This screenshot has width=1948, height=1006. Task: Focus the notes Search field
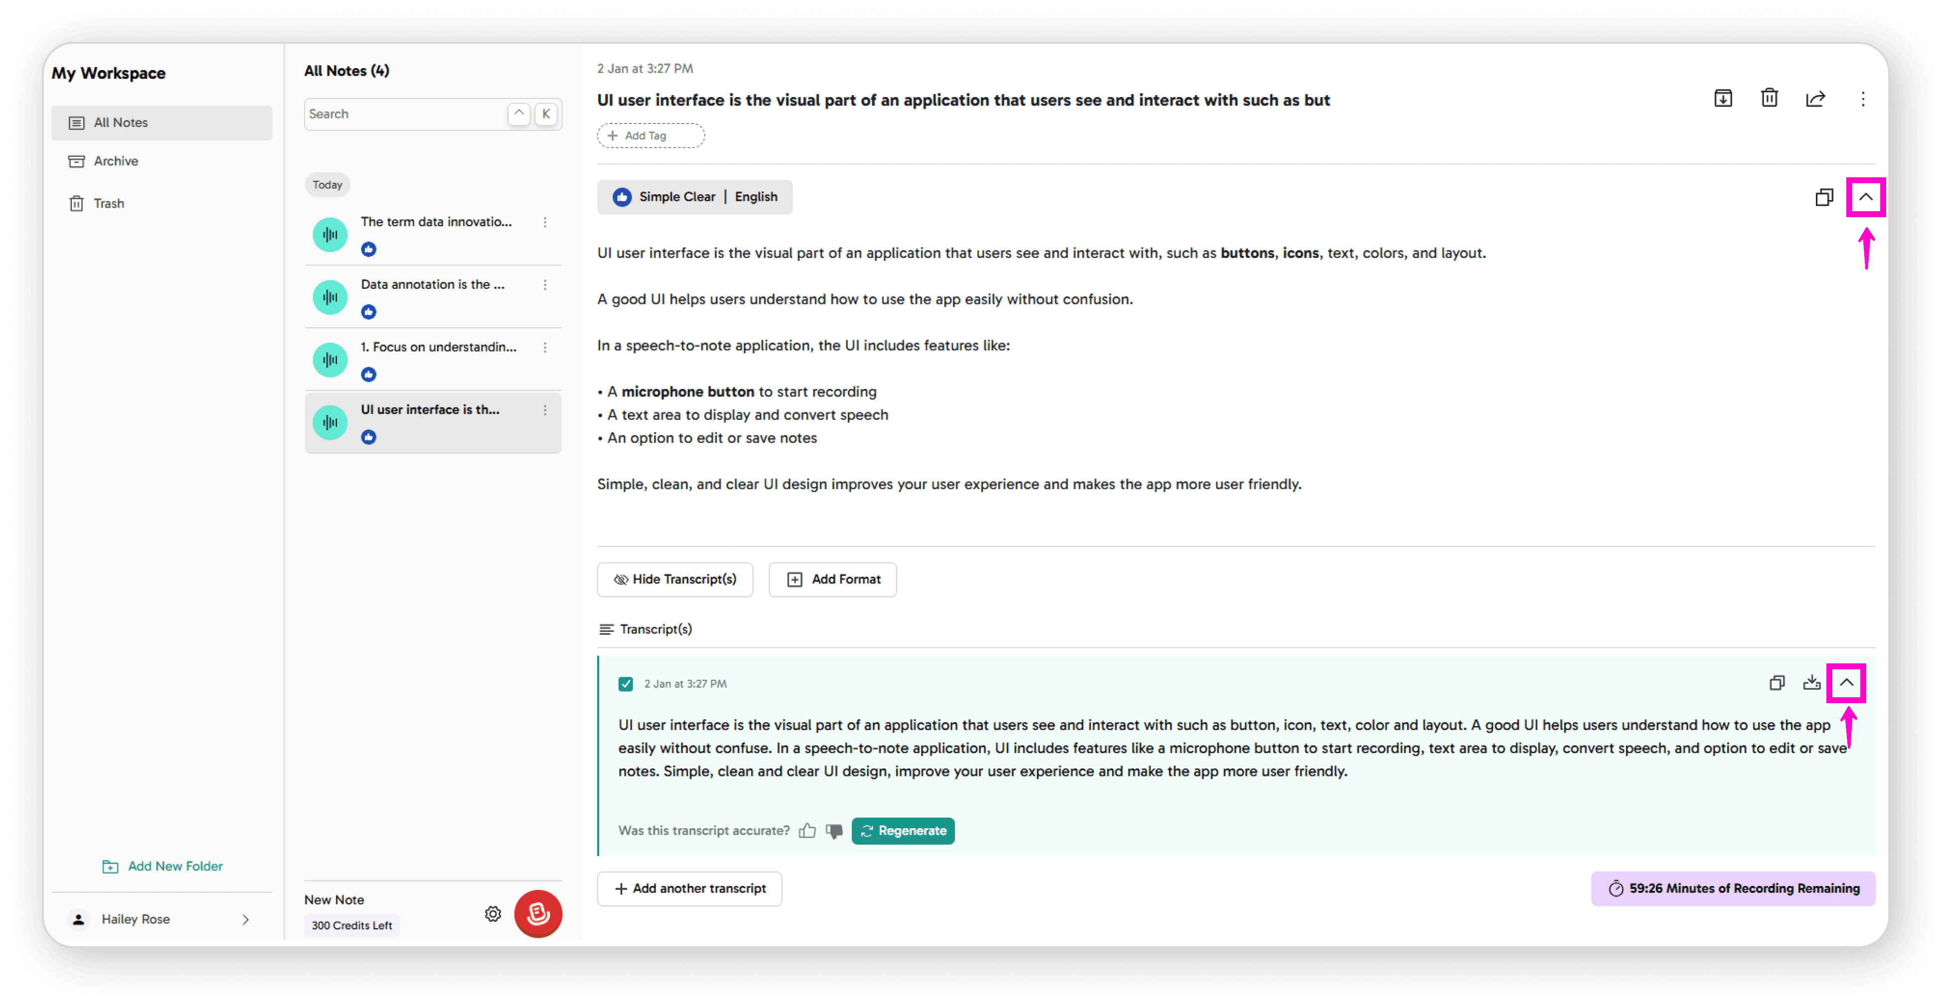click(405, 114)
